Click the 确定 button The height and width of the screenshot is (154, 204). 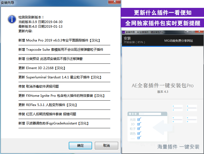click(80, 146)
